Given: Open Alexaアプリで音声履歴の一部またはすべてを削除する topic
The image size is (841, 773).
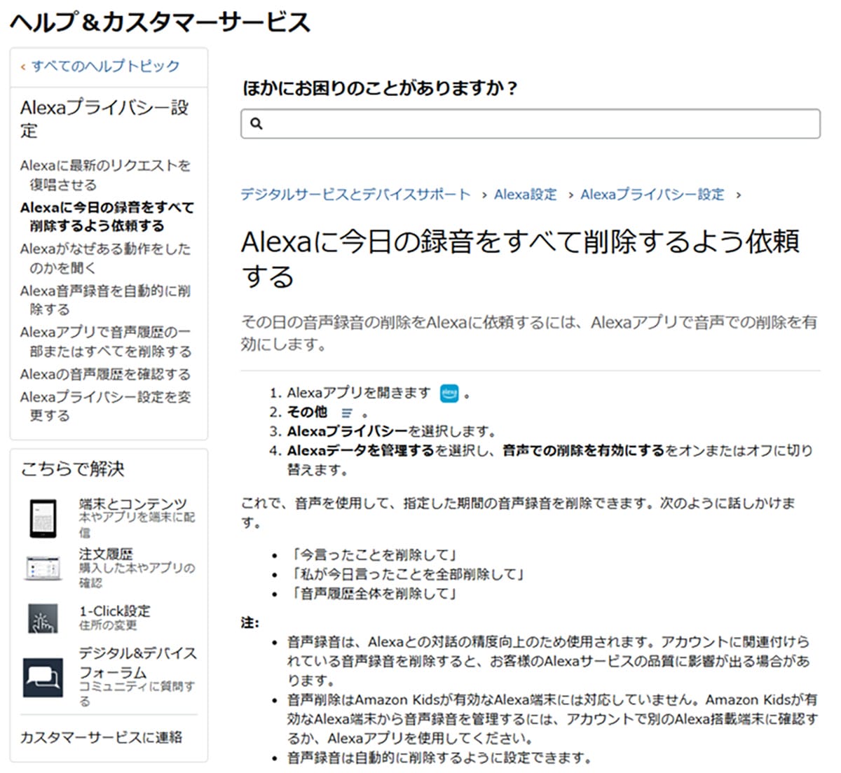Looking at the screenshot, I should pos(105,341).
